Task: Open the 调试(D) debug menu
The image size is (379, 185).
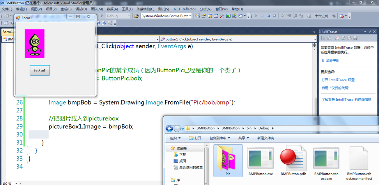Action: (x=81, y=9)
